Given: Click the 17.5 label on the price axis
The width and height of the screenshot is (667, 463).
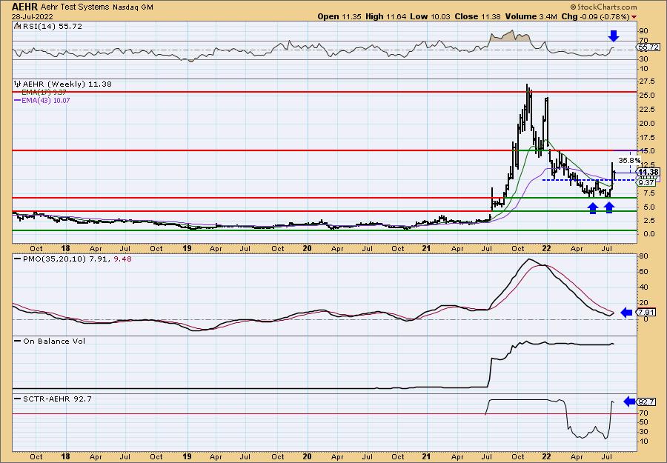Looking at the screenshot, I should [x=646, y=138].
